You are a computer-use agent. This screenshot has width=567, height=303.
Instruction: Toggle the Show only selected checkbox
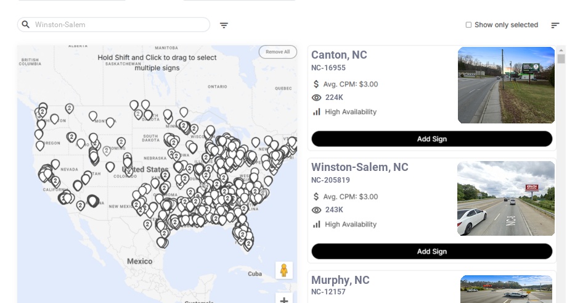[468, 25]
